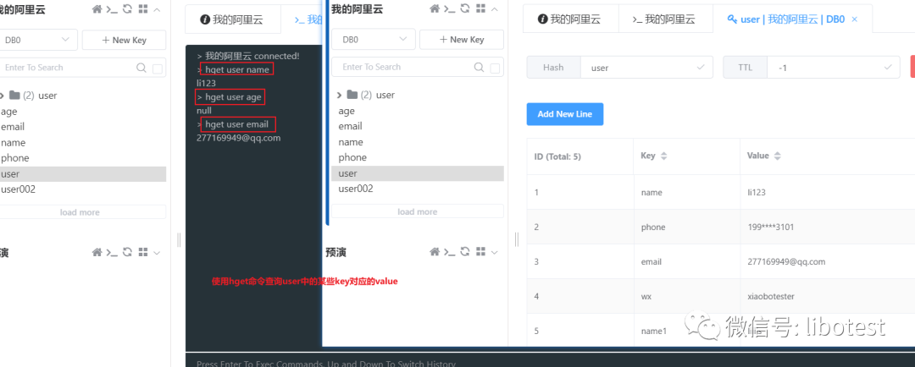This screenshot has height=367, width=915.
Task: Open home icon of 预演 in background window
Action: click(97, 252)
